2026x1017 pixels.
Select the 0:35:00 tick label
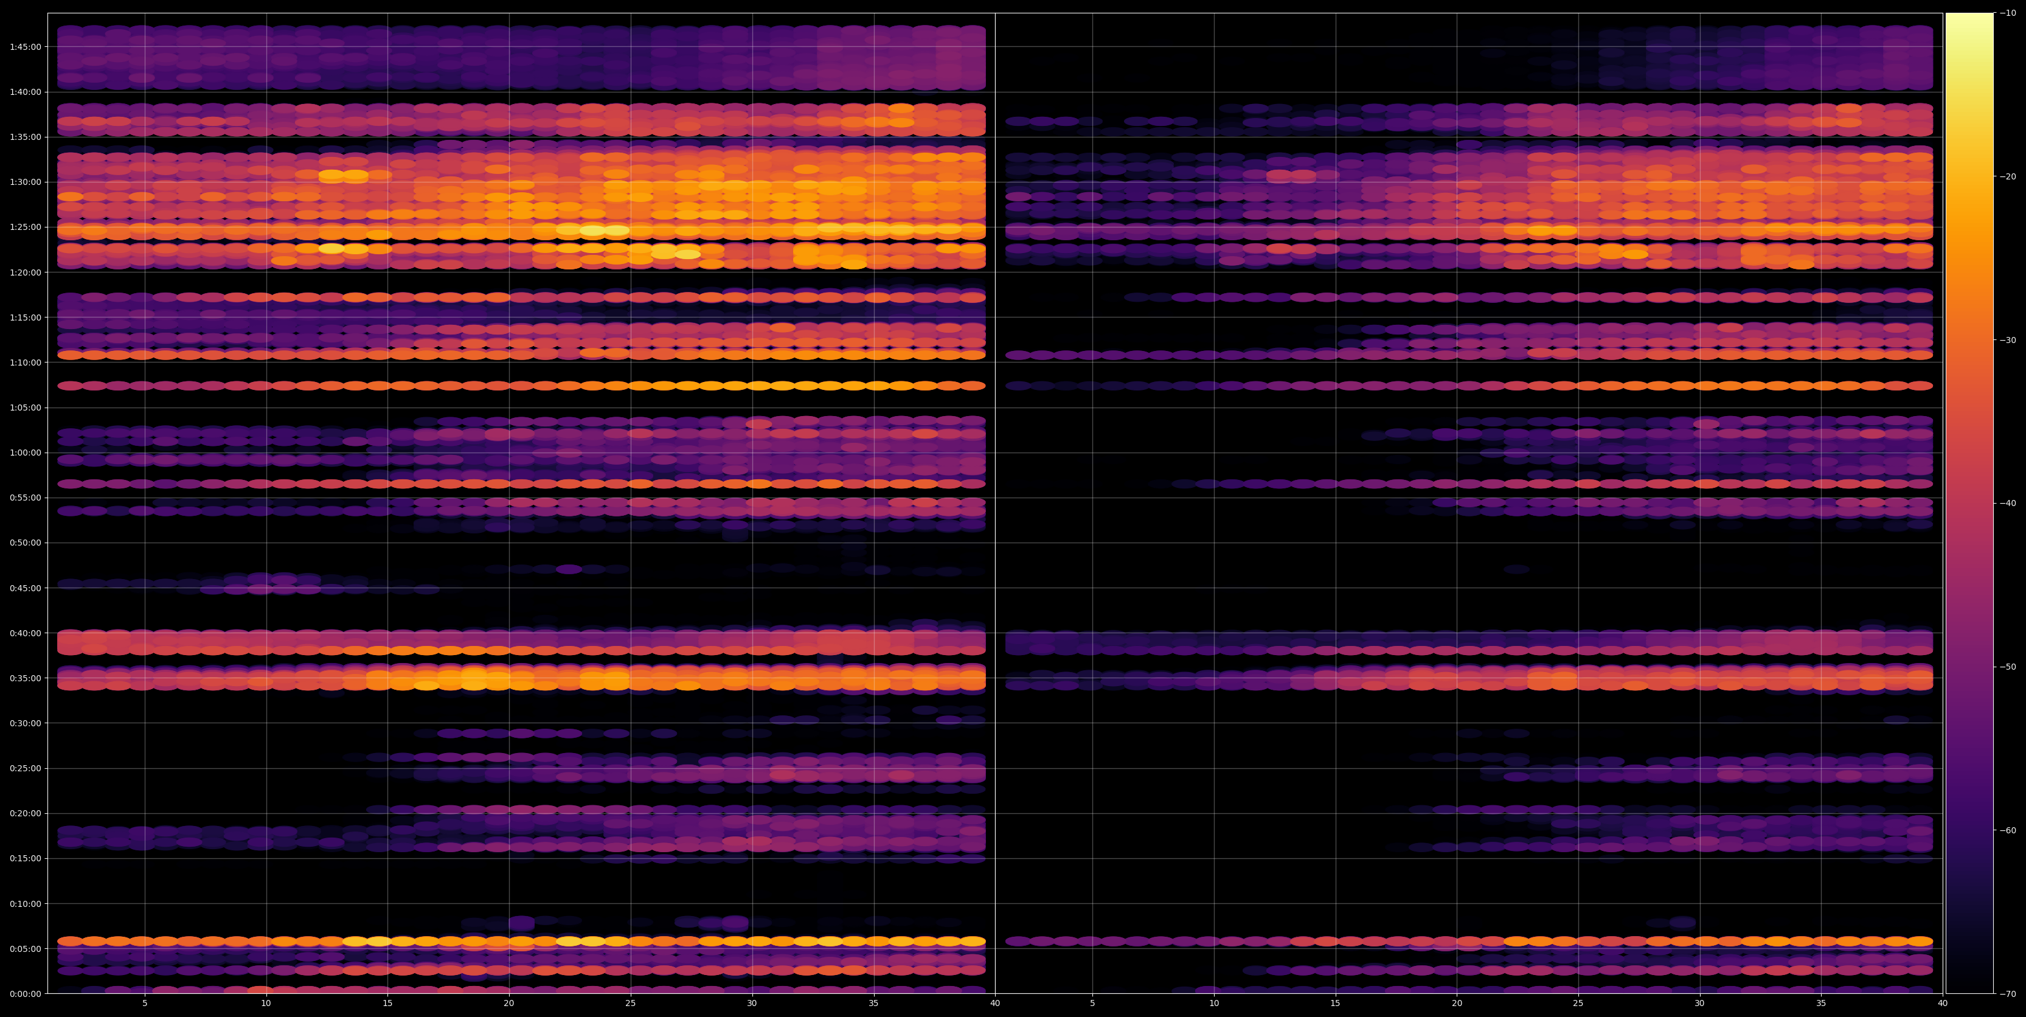point(25,678)
